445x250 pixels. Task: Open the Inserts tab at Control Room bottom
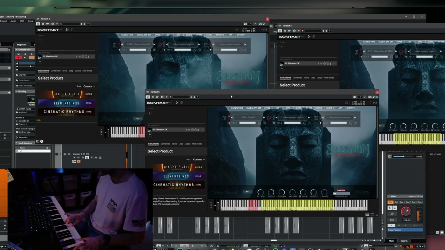click(404, 241)
